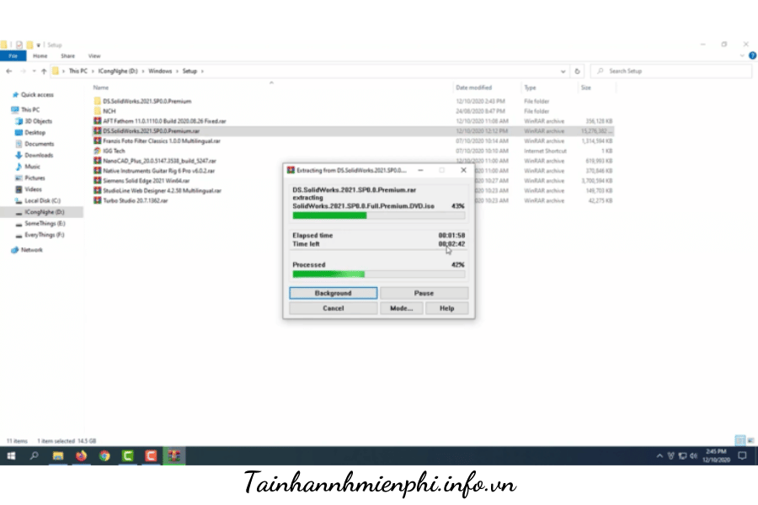Select the IGG Tech internet shortcut
The width and height of the screenshot is (758, 505).
pyautogui.click(x=111, y=151)
